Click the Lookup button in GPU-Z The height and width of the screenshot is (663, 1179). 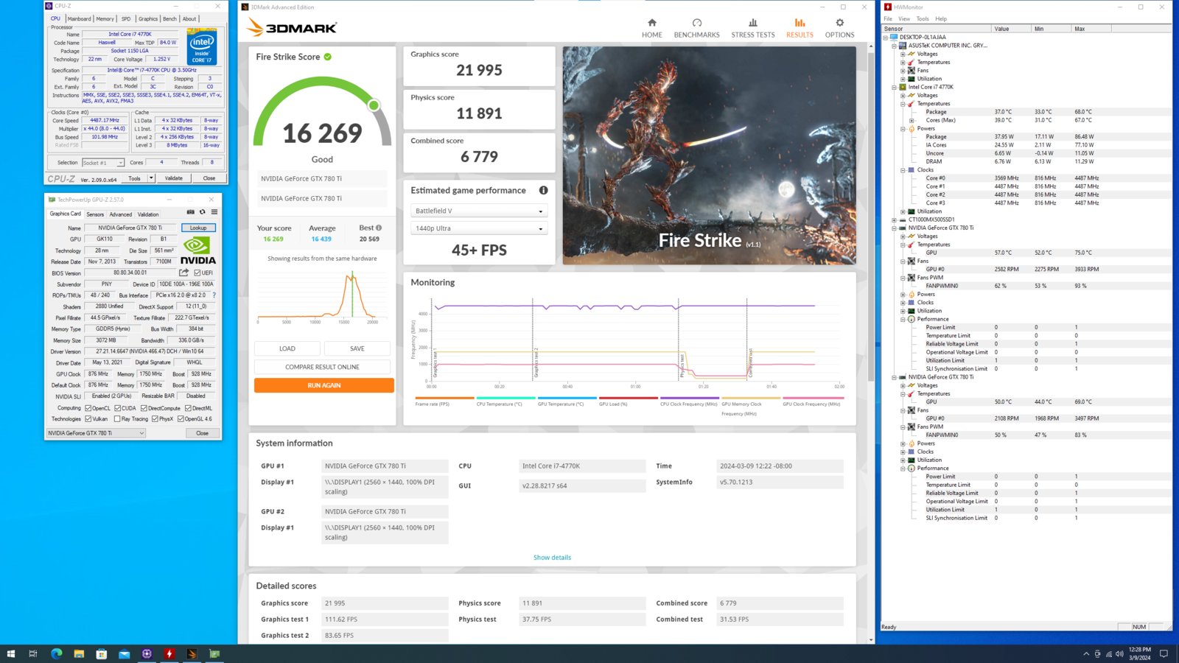[198, 228]
